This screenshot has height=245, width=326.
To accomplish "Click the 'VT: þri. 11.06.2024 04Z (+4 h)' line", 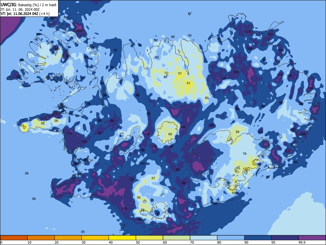I will tap(25, 14).
